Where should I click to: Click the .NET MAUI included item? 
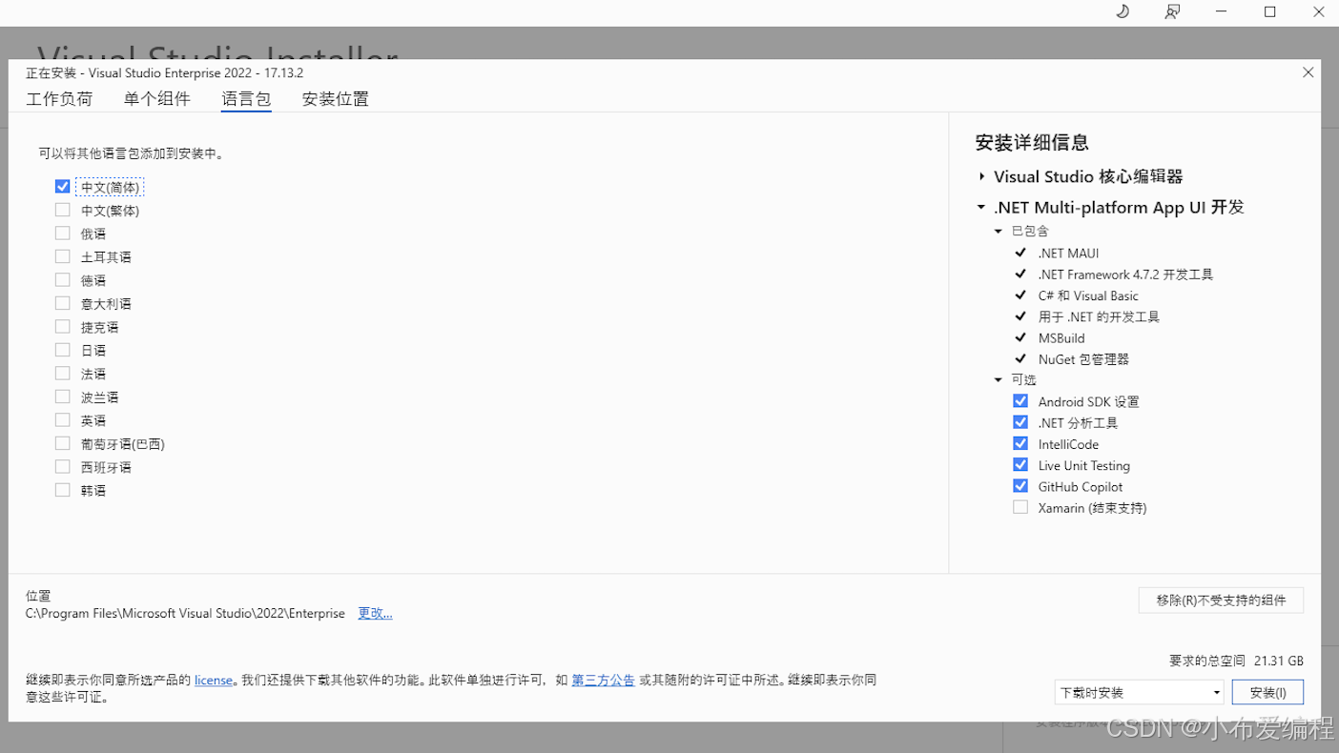click(x=1068, y=253)
